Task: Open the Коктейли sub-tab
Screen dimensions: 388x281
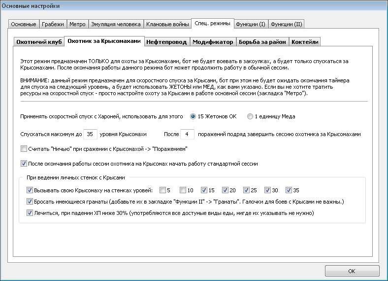Action: point(305,42)
